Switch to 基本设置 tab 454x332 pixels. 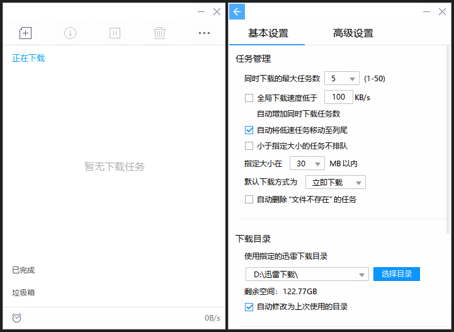coord(268,33)
